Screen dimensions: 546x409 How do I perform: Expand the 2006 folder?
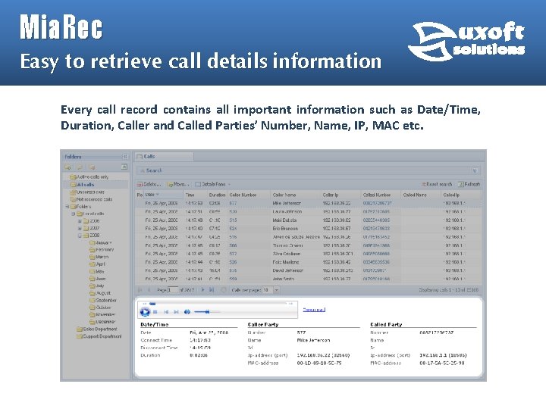80,221
